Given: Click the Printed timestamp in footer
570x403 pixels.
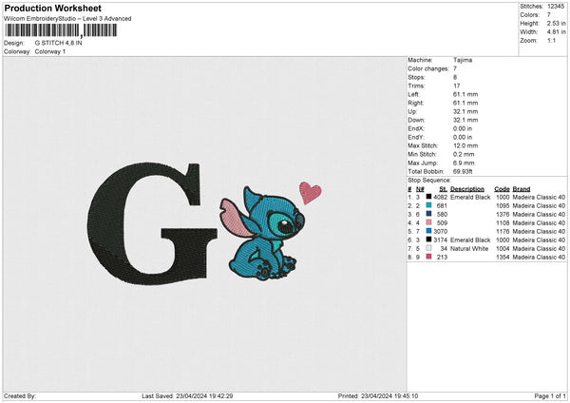Looking at the screenshot, I should [x=378, y=396].
